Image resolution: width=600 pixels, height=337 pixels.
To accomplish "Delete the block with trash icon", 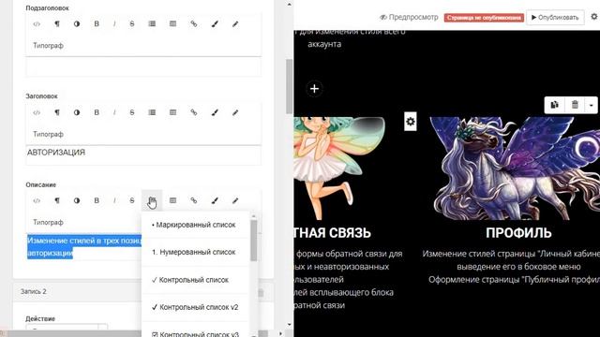I will [x=575, y=105].
